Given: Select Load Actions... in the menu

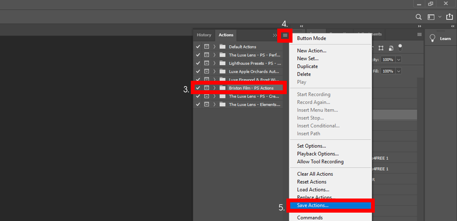Looking at the screenshot, I should tap(313, 190).
